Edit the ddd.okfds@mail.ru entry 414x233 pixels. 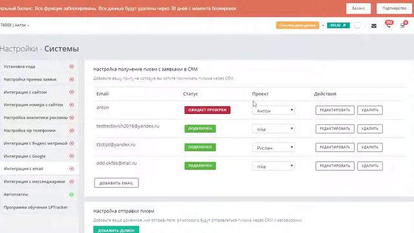click(x=335, y=166)
